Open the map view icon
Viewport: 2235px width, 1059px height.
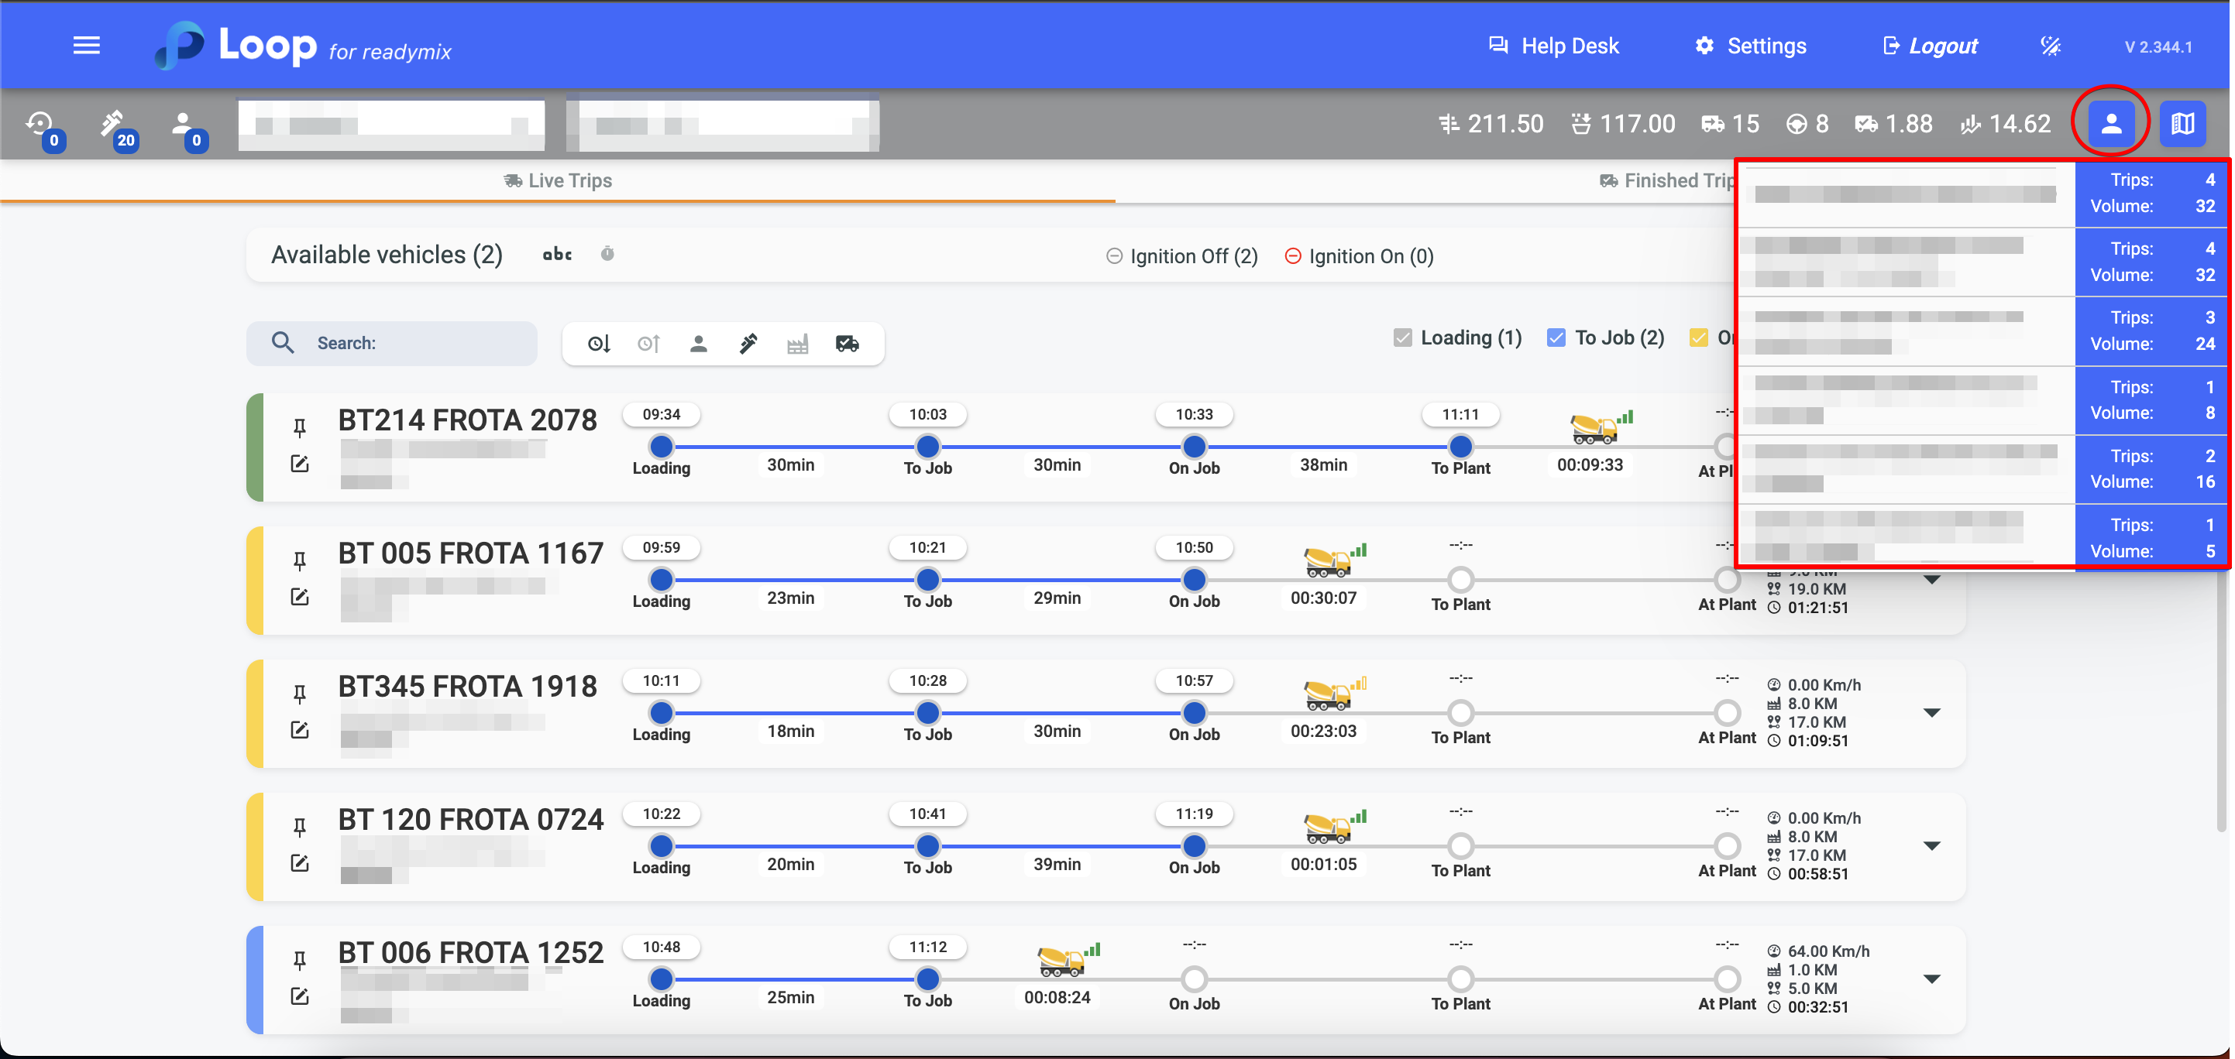(x=2182, y=123)
